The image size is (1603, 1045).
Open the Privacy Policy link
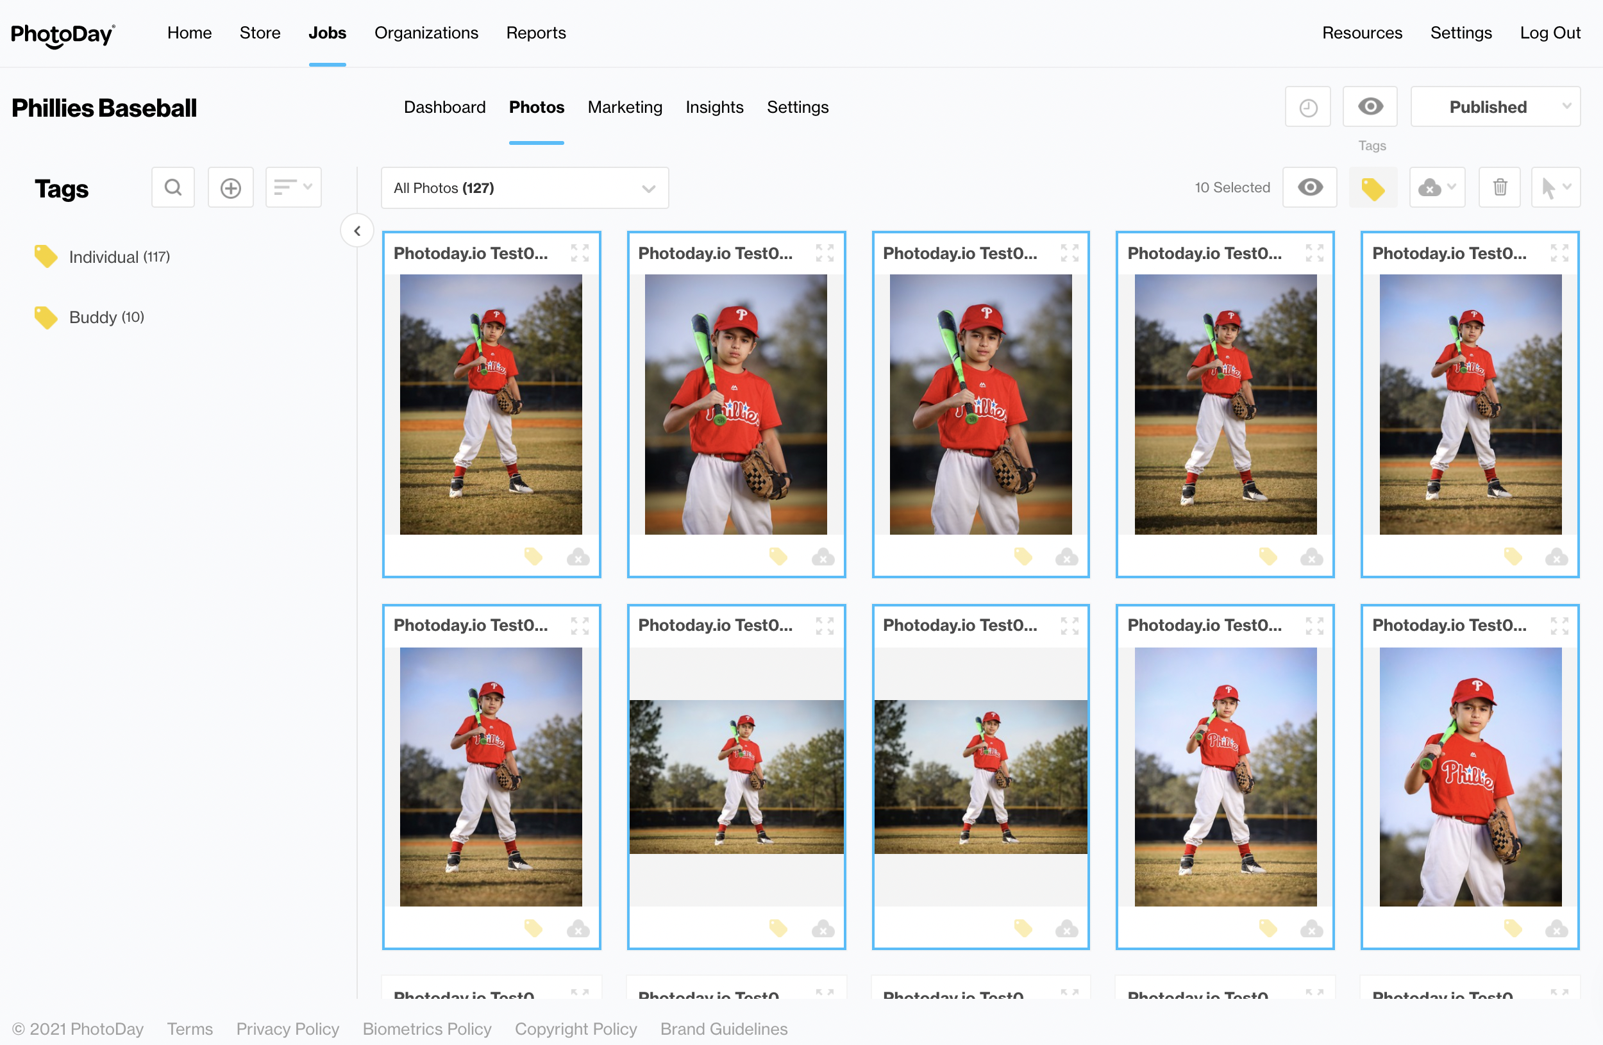point(287,1028)
